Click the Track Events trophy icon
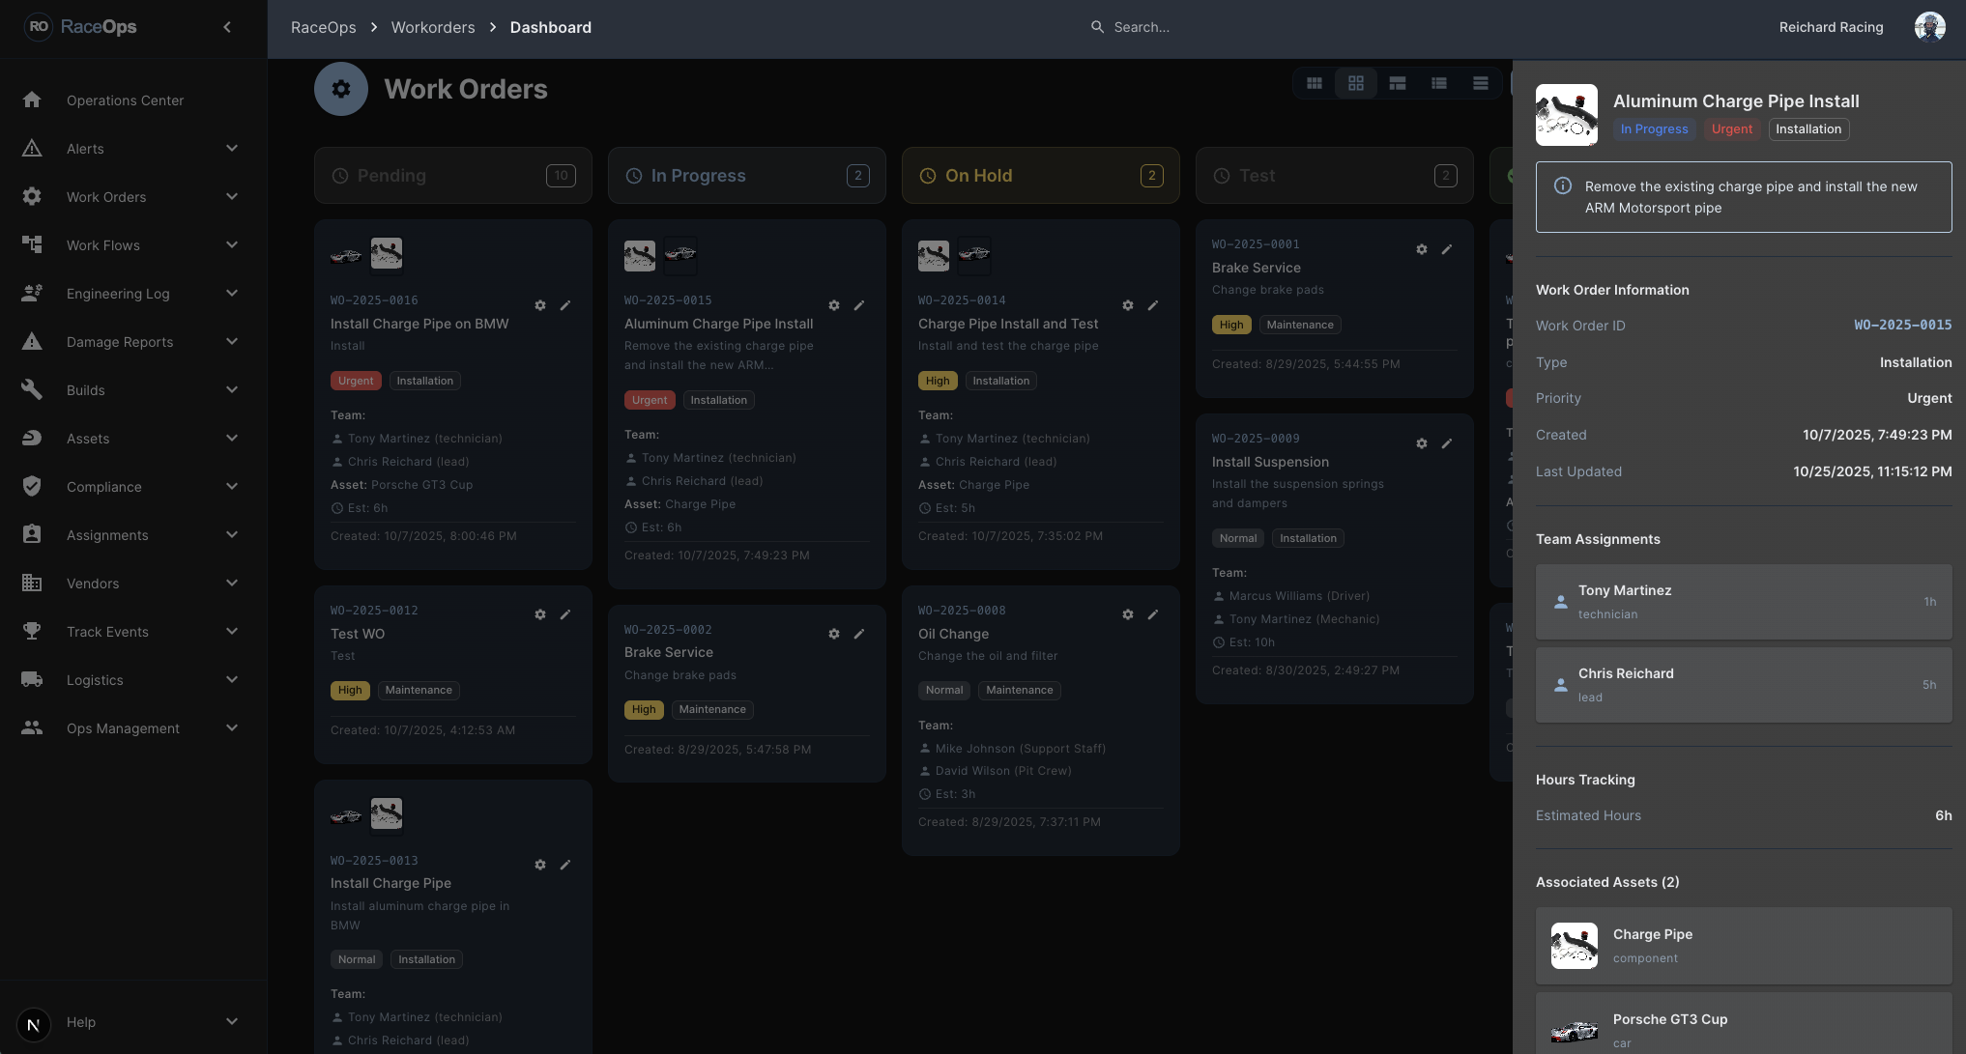Screen dimensions: 1966x1054 pyautogui.click(x=32, y=631)
